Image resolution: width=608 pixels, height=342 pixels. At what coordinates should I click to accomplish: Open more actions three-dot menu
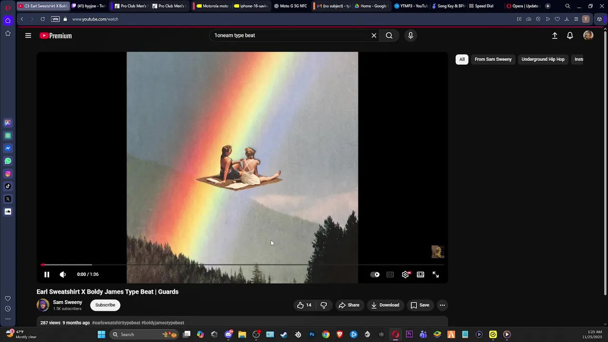442,305
